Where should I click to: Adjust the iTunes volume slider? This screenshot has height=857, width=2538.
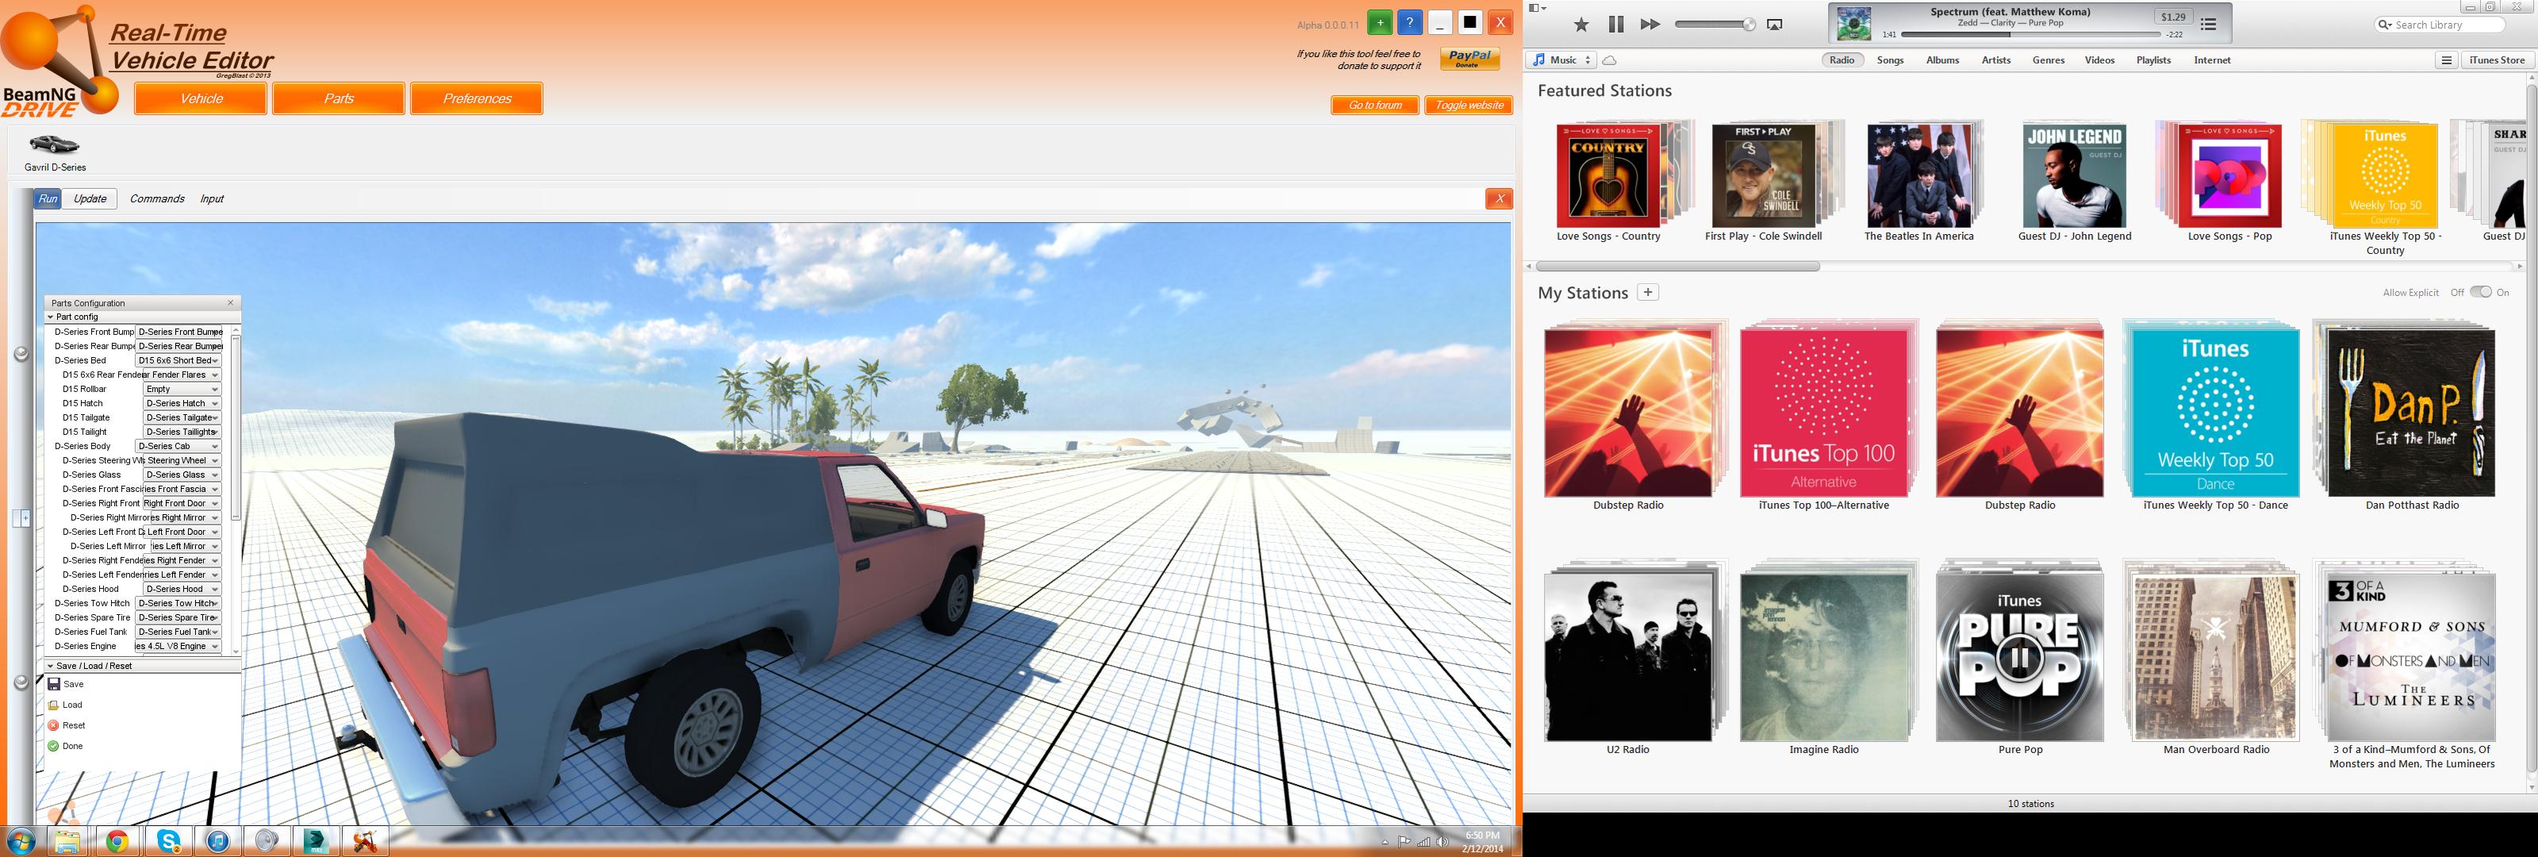[x=1715, y=25]
